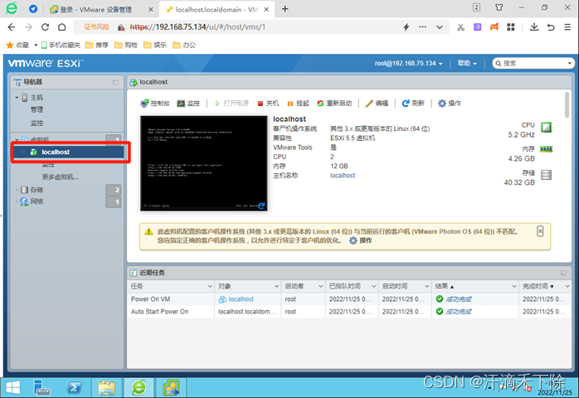Minimize the recent tasks (近期任务) panel

(x=563, y=273)
